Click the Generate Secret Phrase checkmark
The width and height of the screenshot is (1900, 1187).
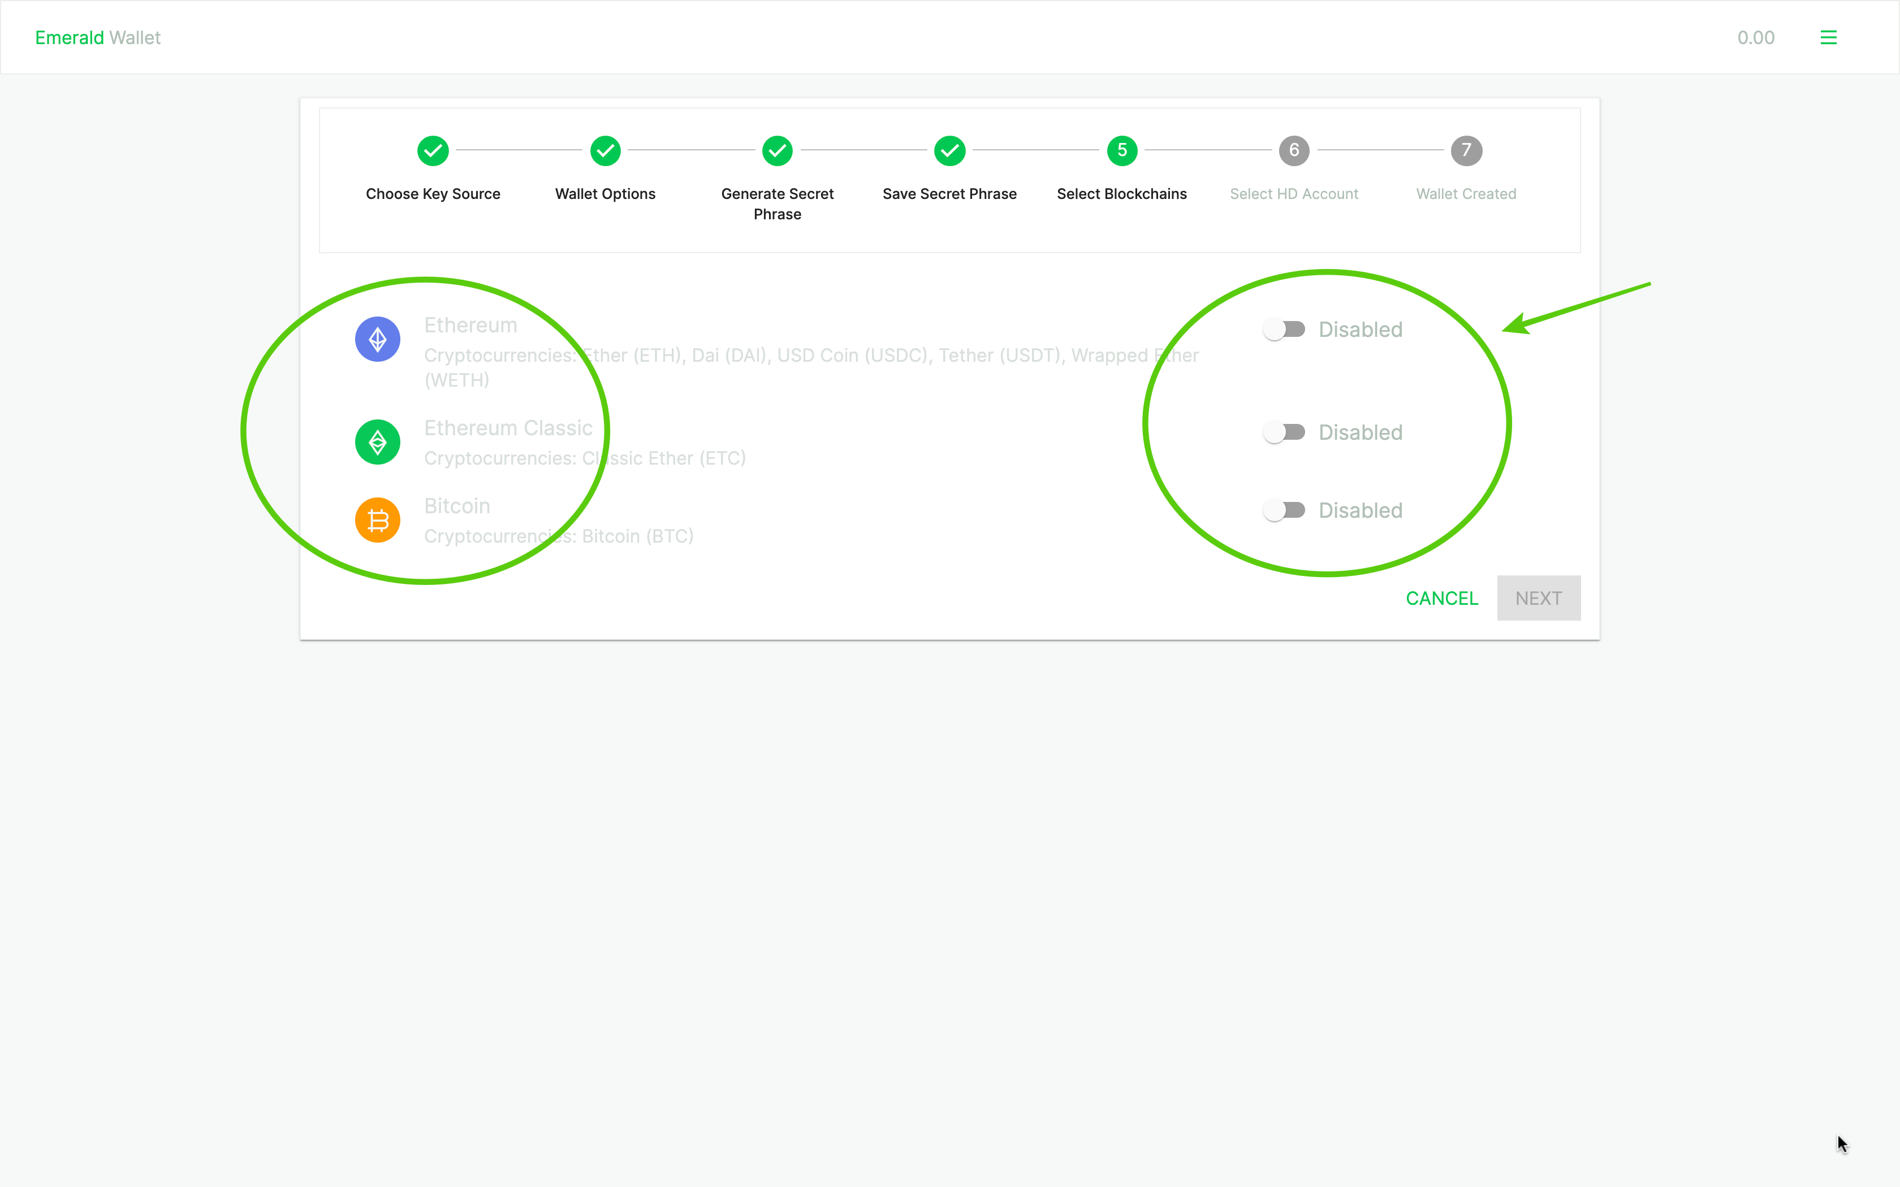[x=778, y=151]
